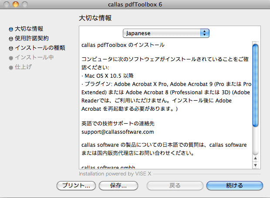Click the scrollbar down arrow
270x198 pixels.
255,165
